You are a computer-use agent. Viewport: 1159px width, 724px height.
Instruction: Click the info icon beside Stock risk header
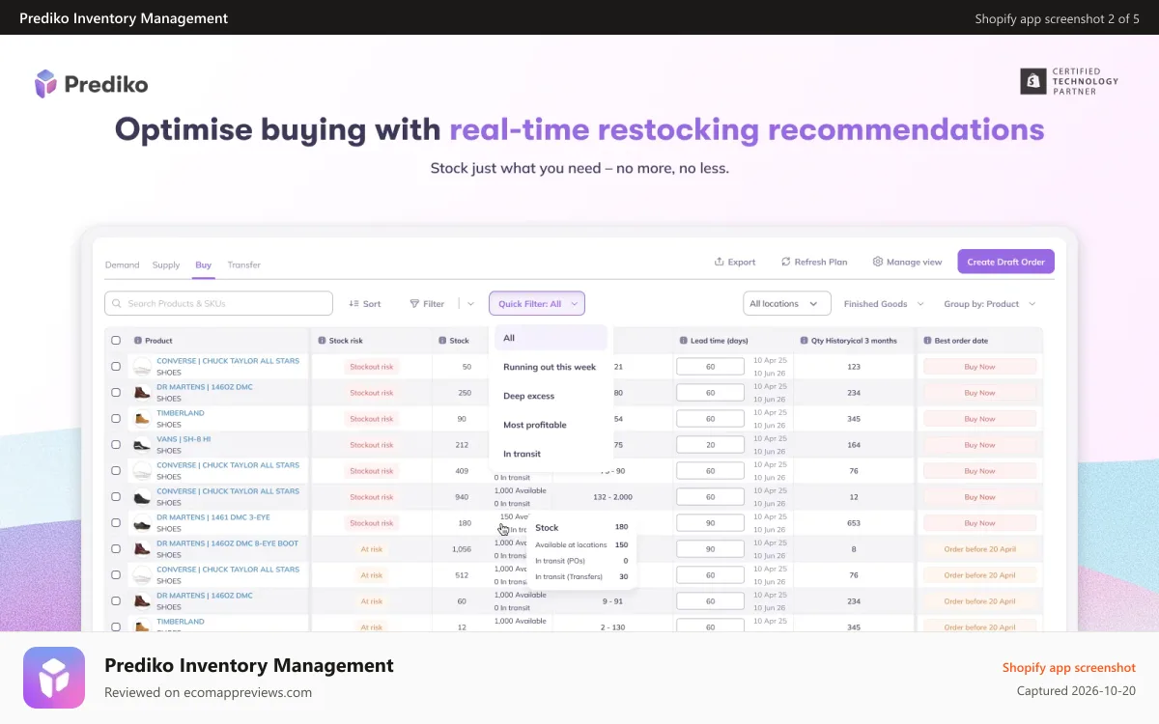pyautogui.click(x=322, y=341)
